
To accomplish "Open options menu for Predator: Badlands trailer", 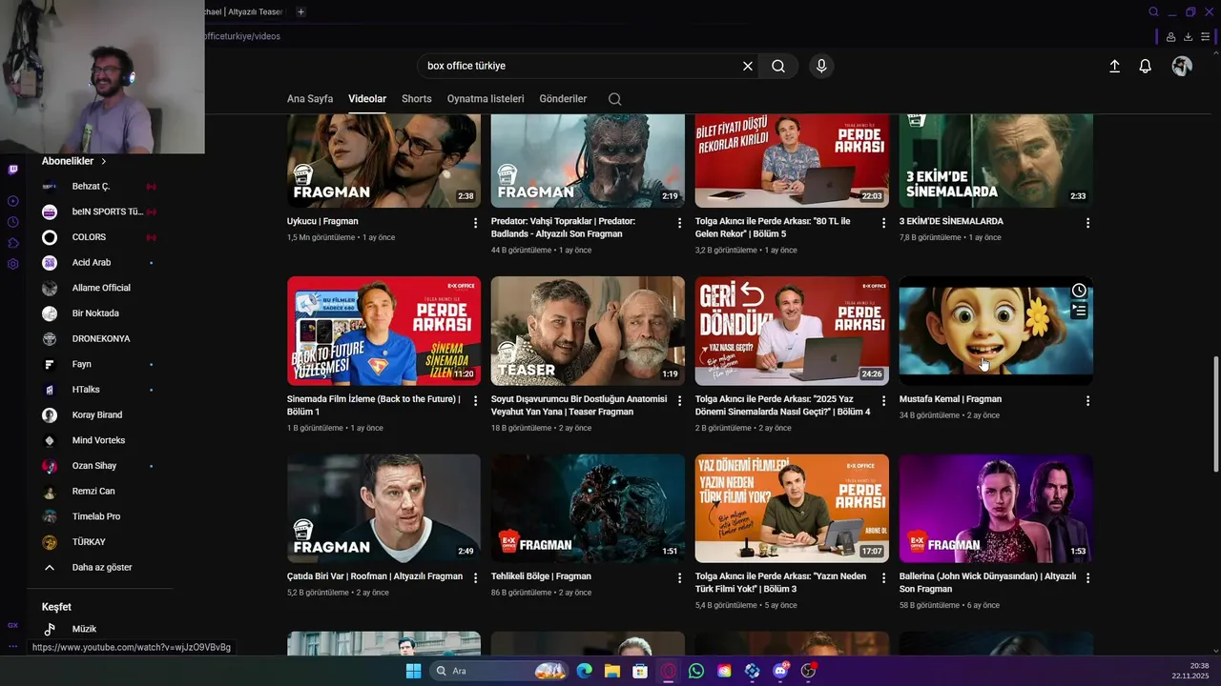I will (x=679, y=223).
